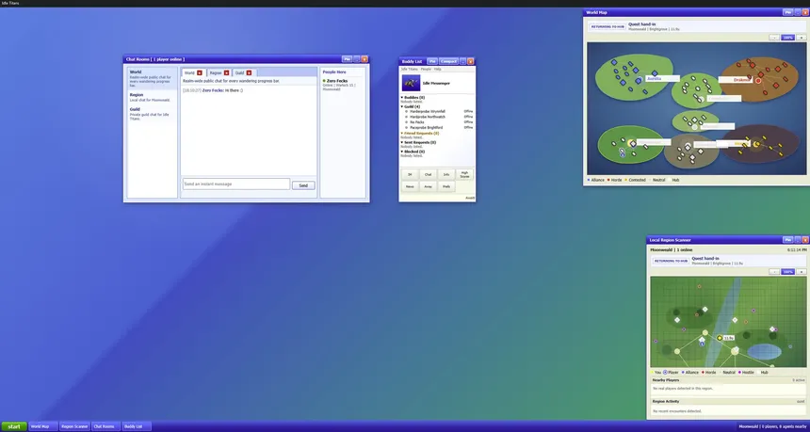
Task: Zoom out the World Map
Action: click(774, 37)
